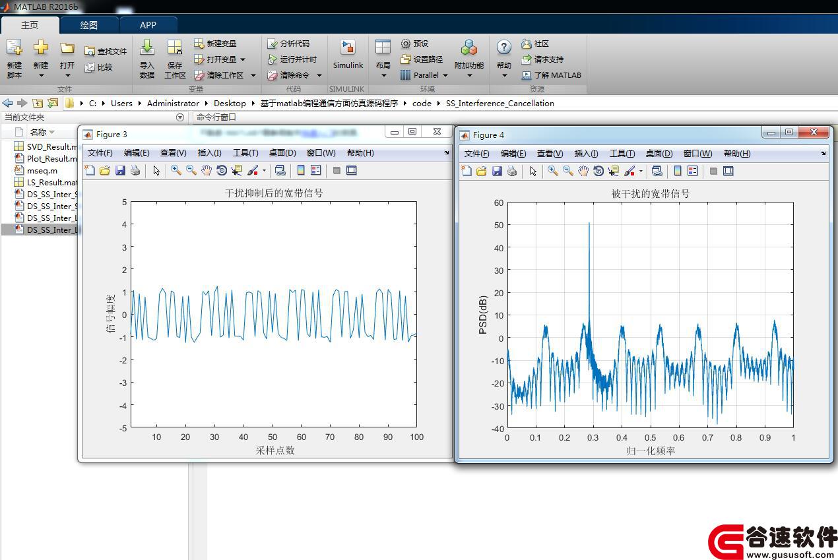Open the Brush color dropdown in Figure 3
Viewport: 838px width, 560px height.
pos(264,170)
